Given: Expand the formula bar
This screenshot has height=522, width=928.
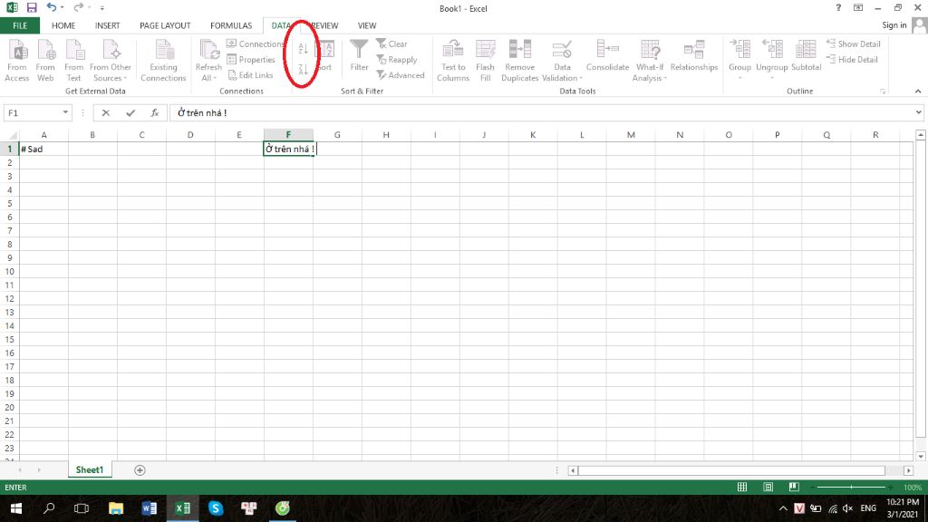Looking at the screenshot, I should pos(918,112).
